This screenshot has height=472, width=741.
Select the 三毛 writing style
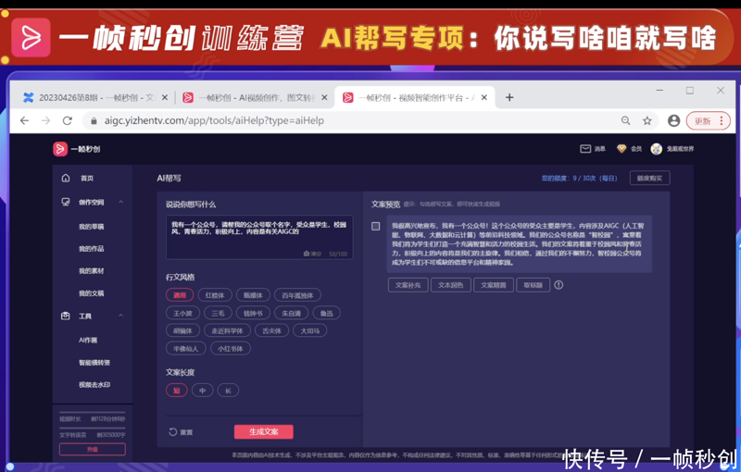click(218, 313)
